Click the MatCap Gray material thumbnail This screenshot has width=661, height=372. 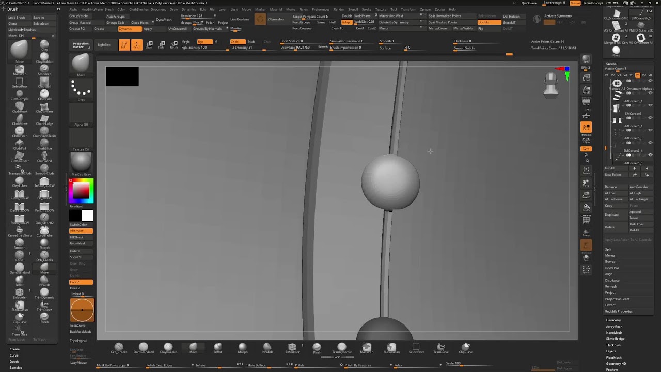pyautogui.click(x=81, y=164)
